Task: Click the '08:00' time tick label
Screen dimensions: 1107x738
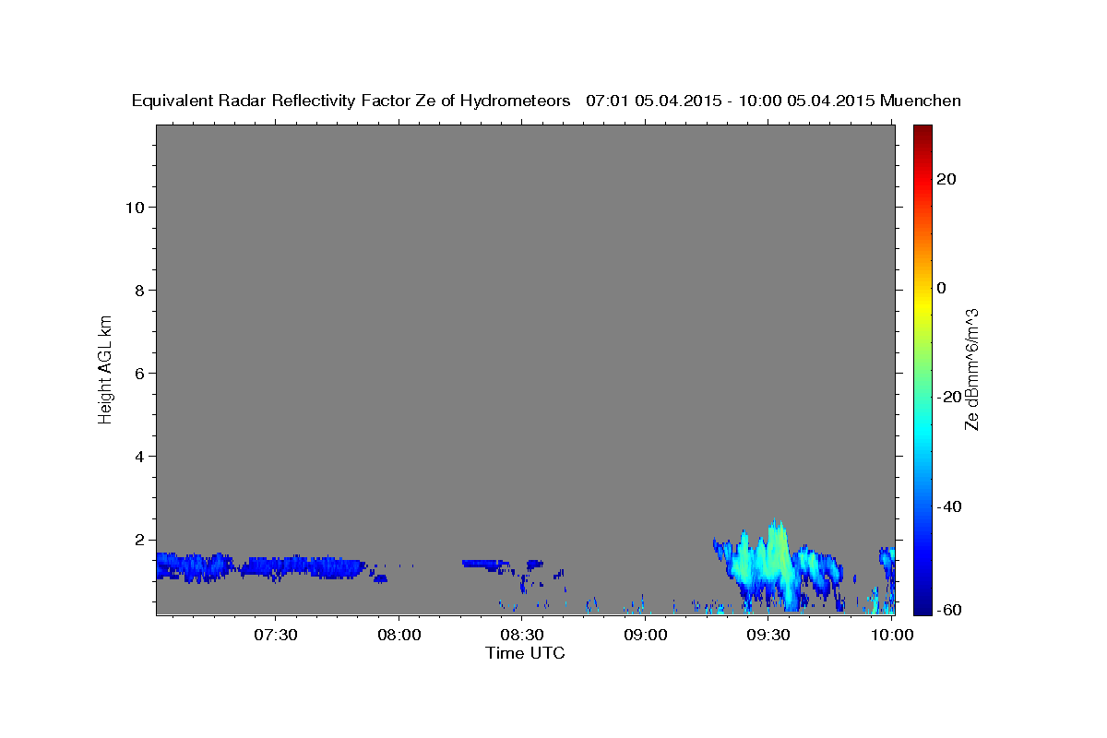Action: pos(399,635)
